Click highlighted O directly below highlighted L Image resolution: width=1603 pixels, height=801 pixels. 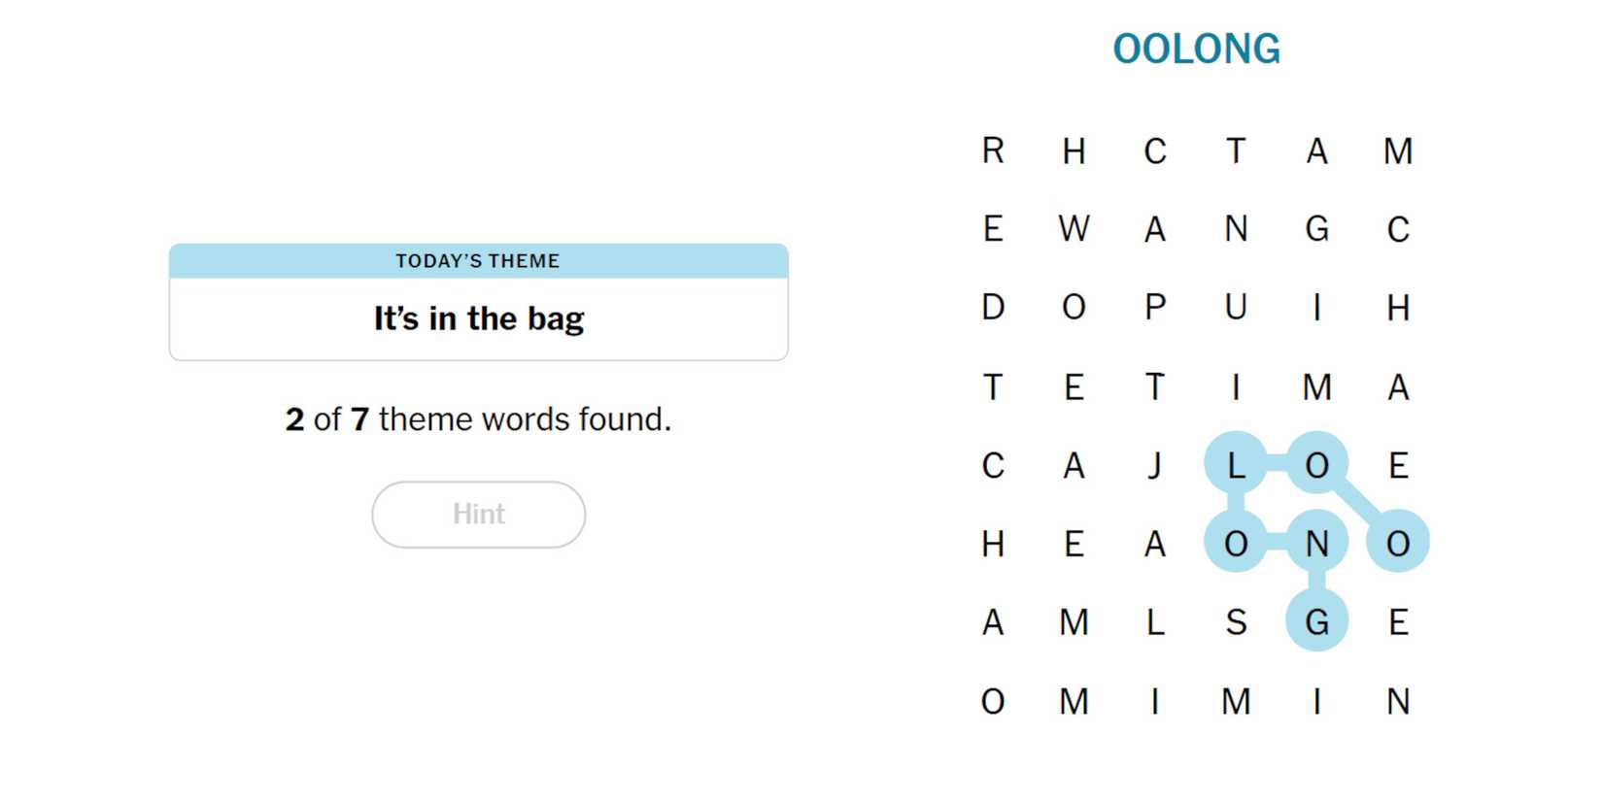point(1236,544)
